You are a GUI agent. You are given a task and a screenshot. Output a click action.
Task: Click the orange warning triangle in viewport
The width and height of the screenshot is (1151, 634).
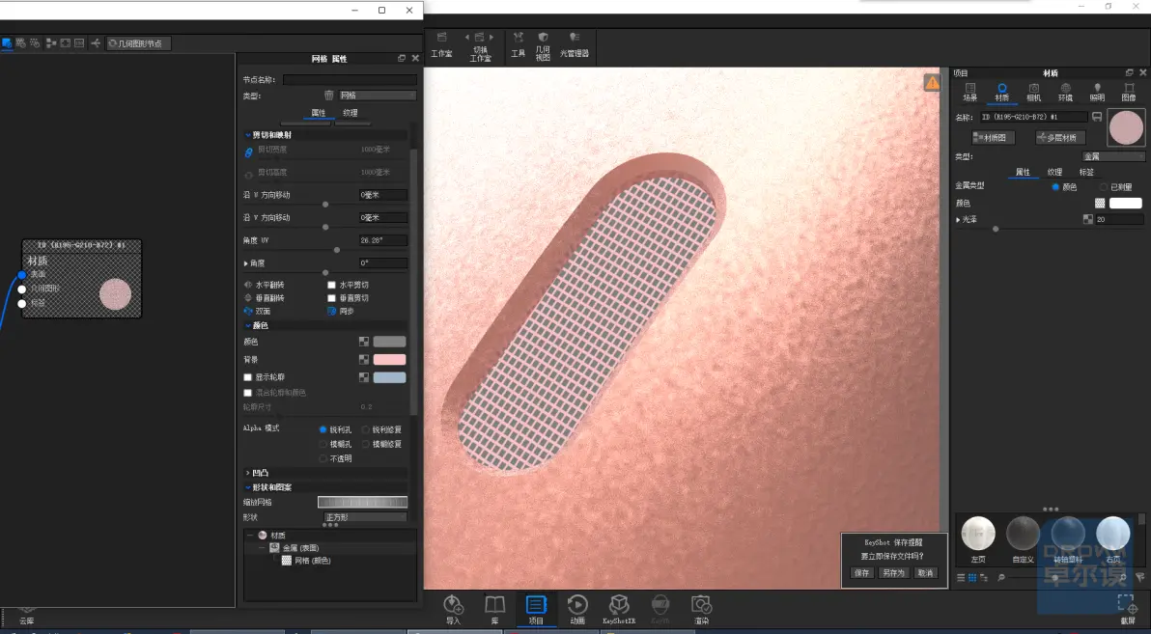[932, 82]
